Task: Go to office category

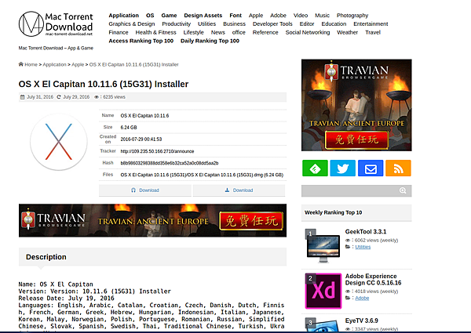Action: [x=239, y=32]
